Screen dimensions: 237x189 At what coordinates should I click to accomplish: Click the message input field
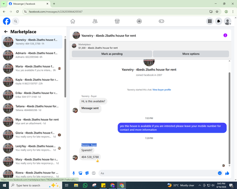[x=158, y=173]
